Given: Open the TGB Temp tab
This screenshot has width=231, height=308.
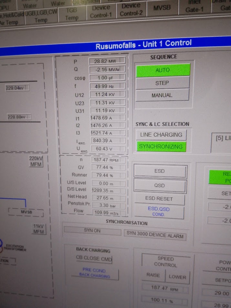Looking at the screenshot, I should [x=72, y=14].
